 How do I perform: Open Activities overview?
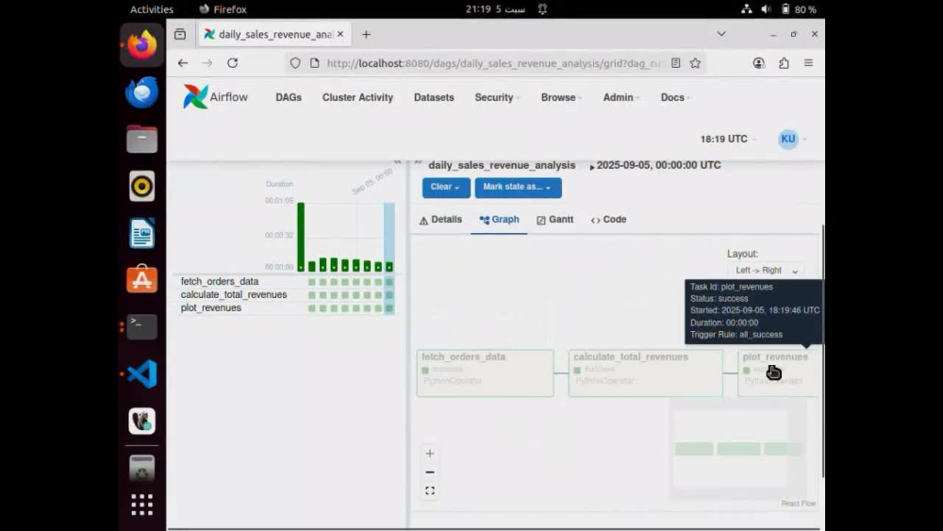pos(152,9)
